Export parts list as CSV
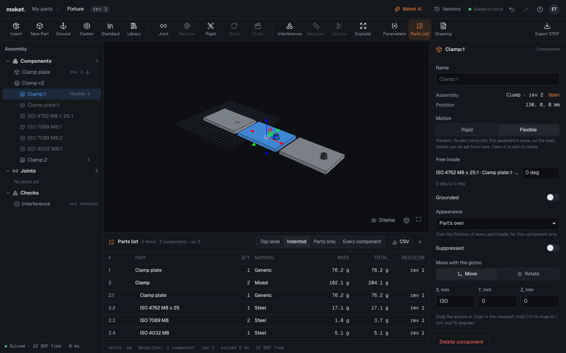The image size is (566, 353). (x=401, y=242)
